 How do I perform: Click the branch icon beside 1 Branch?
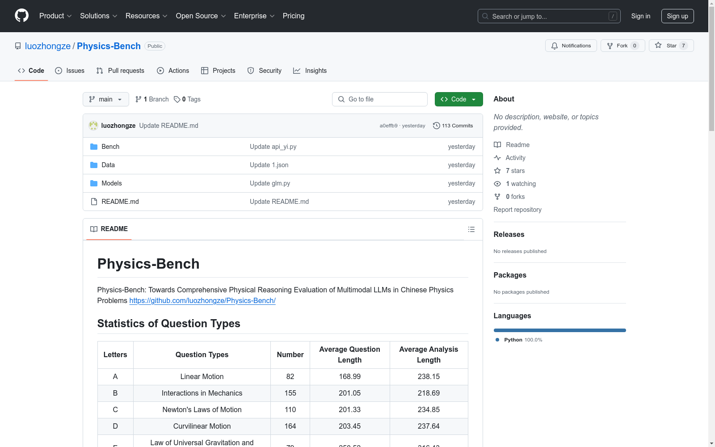(x=139, y=99)
